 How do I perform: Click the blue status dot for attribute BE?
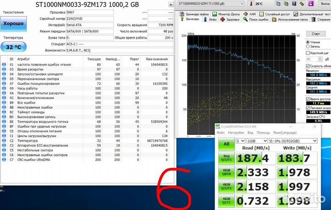(x=4, y=122)
